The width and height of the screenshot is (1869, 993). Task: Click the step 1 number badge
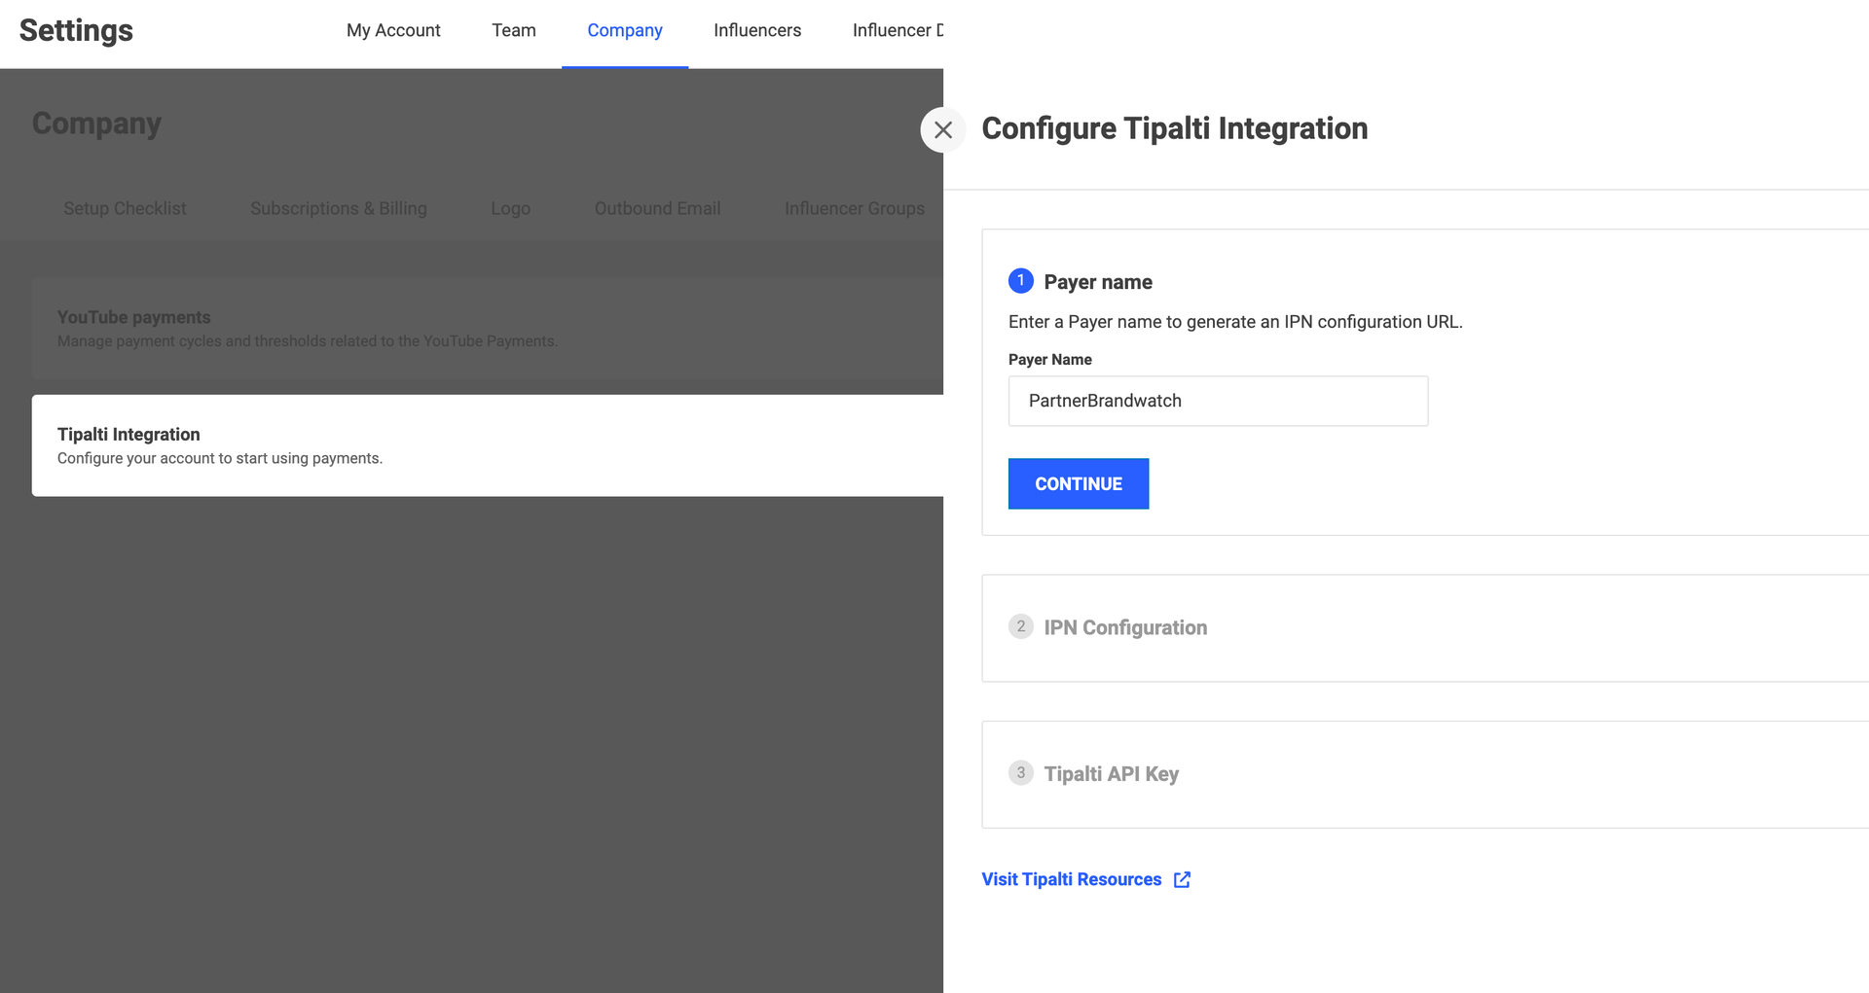point(1020,281)
